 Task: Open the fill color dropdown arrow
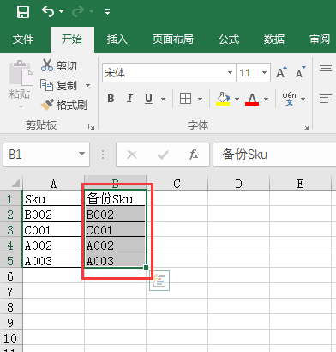[237, 99]
